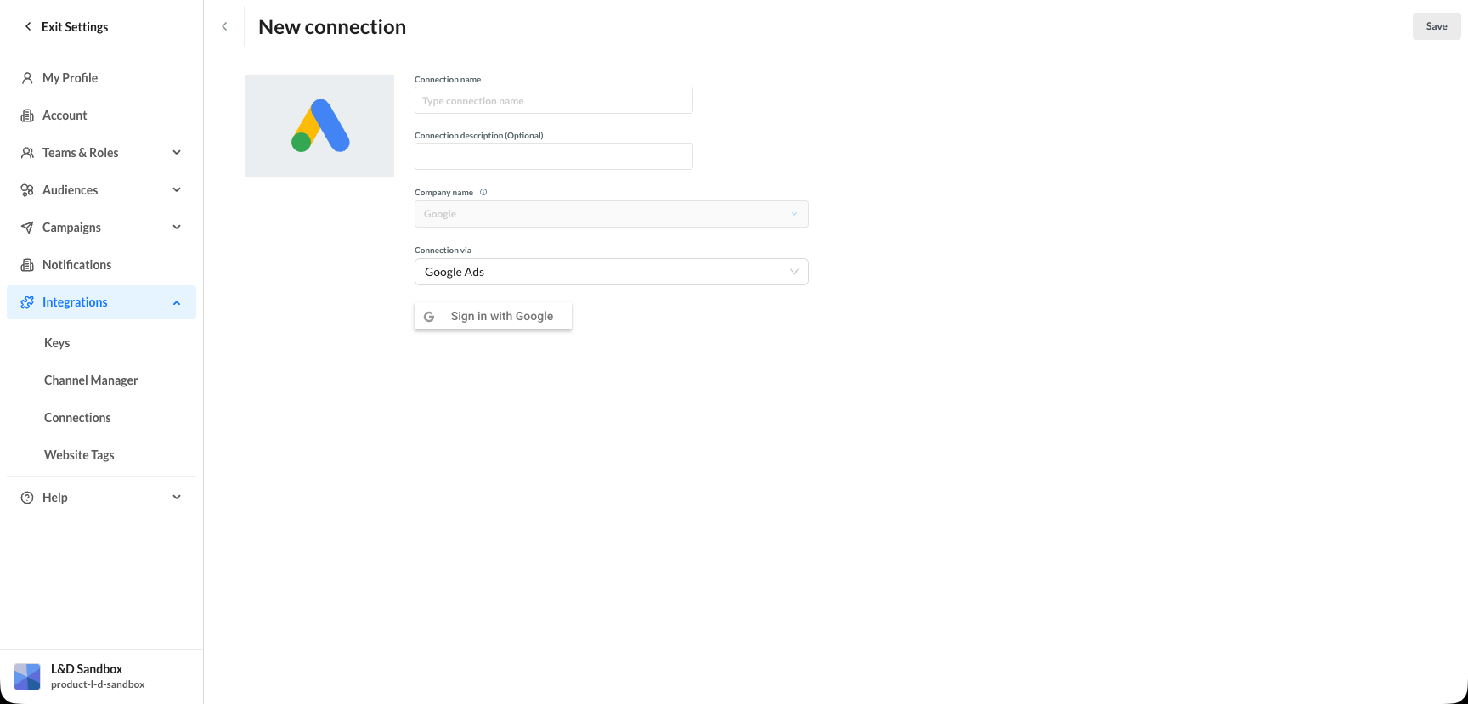The width and height of the screenshot is (1468, 704).
Task: Click the Audiences circles icon
Action: click(27, 190)
